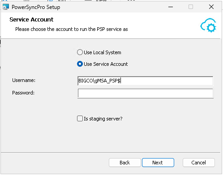Click the PowerSyncPro Setup title bar icon
The image size is (223, 176).
tap(6, 7)
